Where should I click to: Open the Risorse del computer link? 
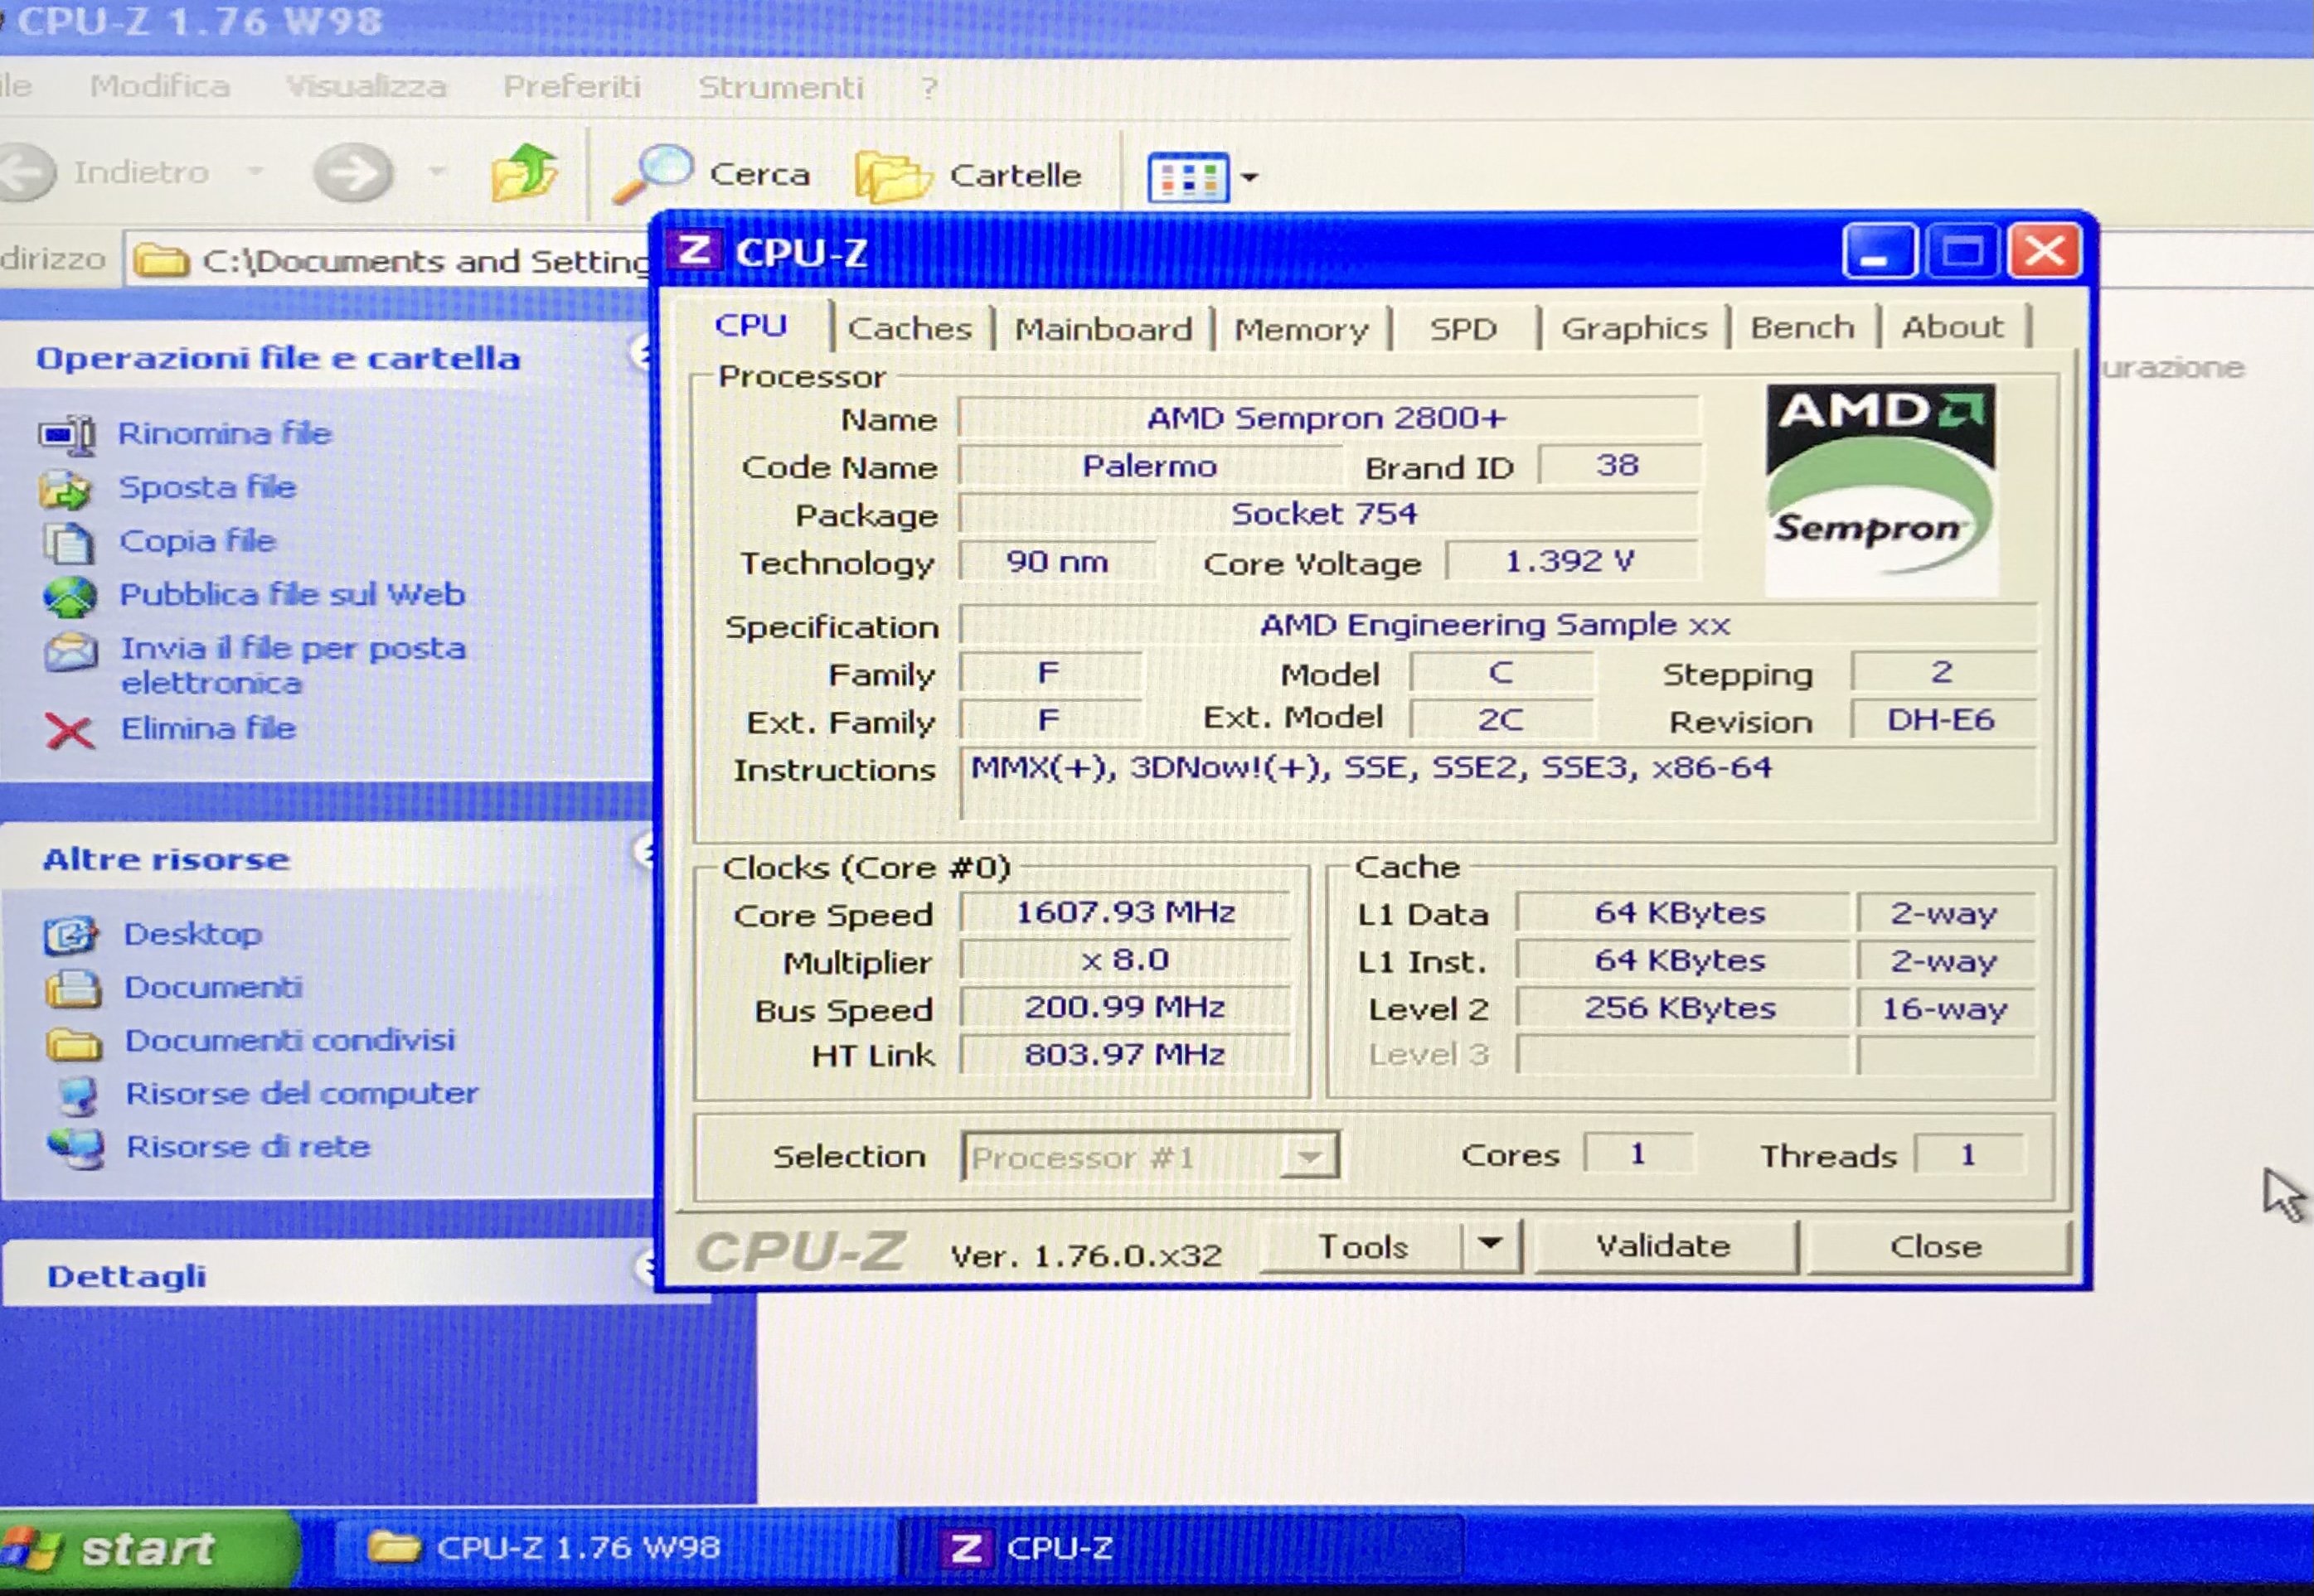(300, 1093)
